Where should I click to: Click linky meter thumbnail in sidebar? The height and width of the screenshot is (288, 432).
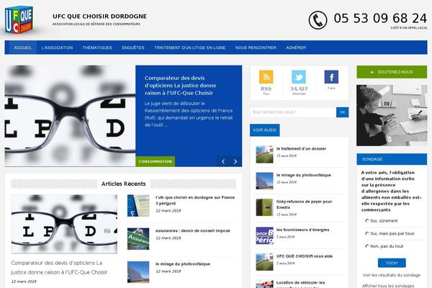pyautogui.click(x=264, y=207)
